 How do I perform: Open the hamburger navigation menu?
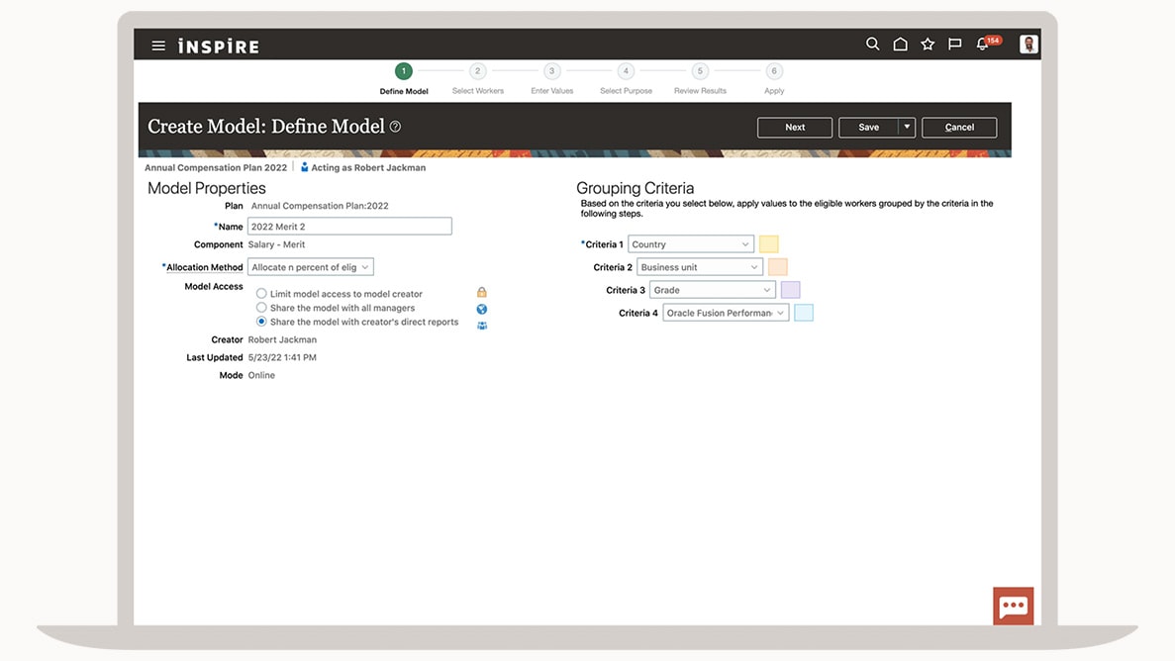click(158, 46)
